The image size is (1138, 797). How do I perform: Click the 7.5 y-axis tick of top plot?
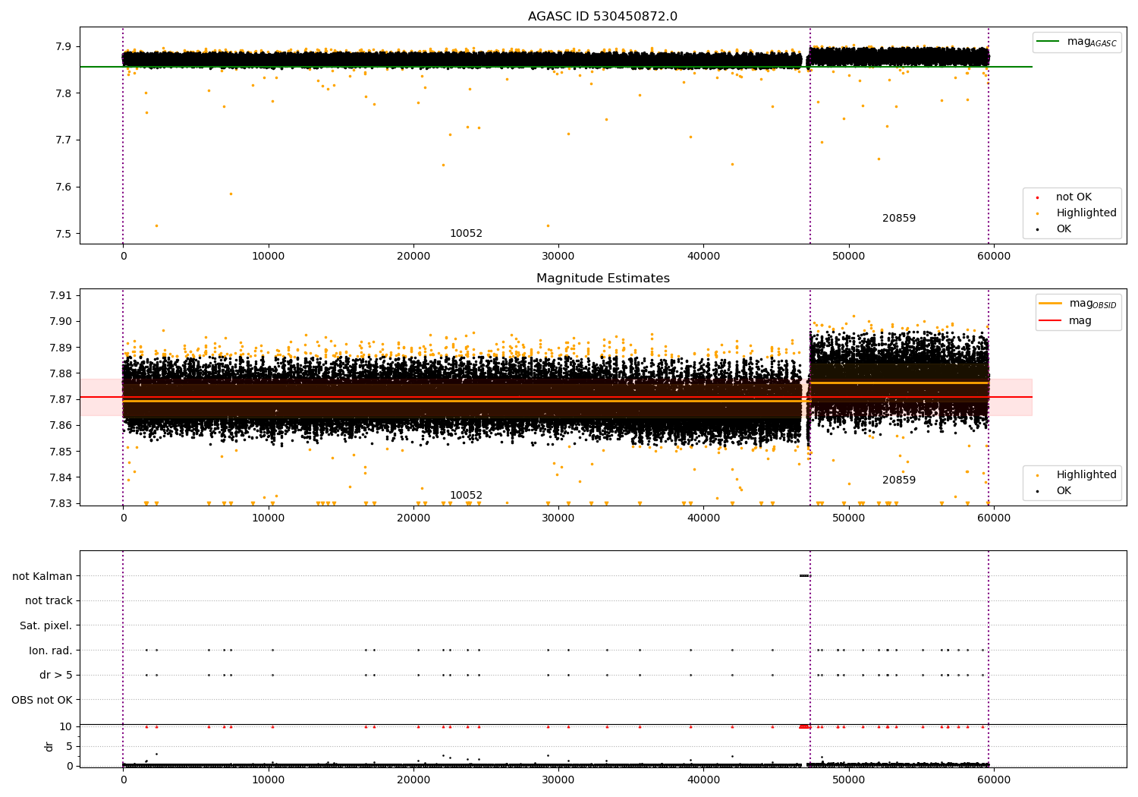point(64,234)
